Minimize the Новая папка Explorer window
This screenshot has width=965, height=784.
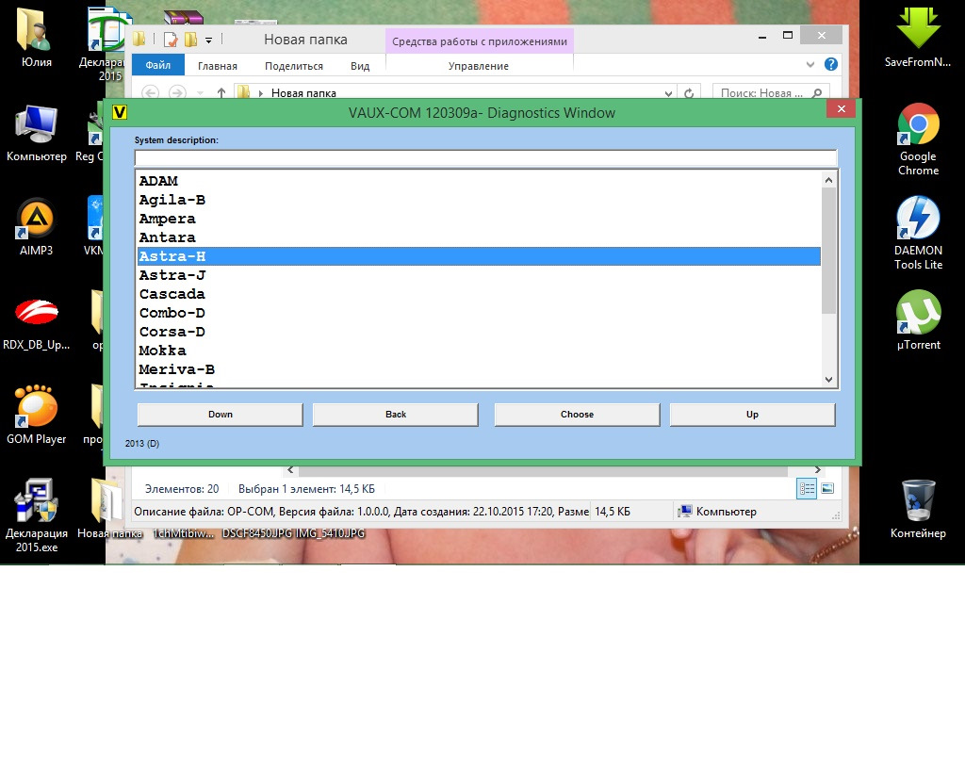click(761, 37)
